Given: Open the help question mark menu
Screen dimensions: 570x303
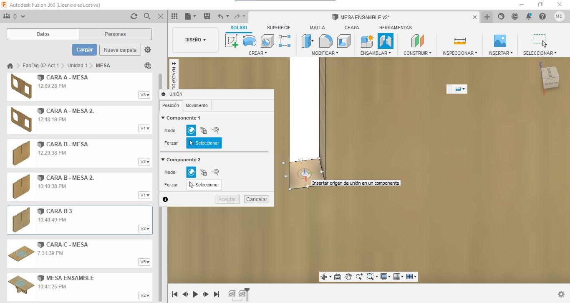Looking at the screenshot, I should [542, 17].
